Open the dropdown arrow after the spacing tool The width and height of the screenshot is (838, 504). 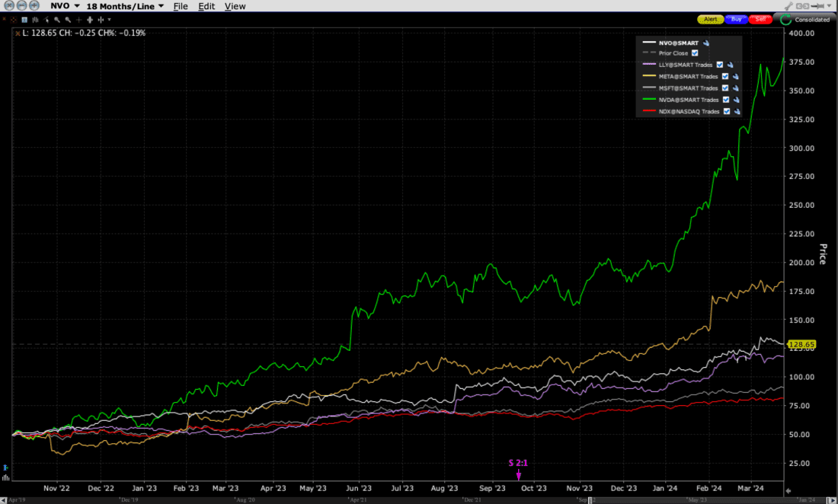pos(109,19)
